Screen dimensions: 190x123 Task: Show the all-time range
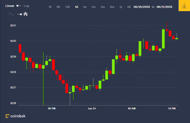point(129,7)
